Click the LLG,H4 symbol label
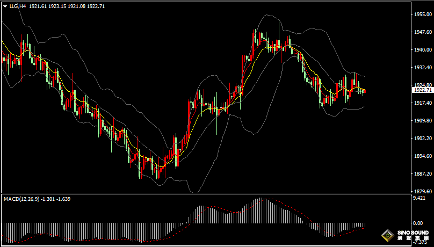 point(17,5)
